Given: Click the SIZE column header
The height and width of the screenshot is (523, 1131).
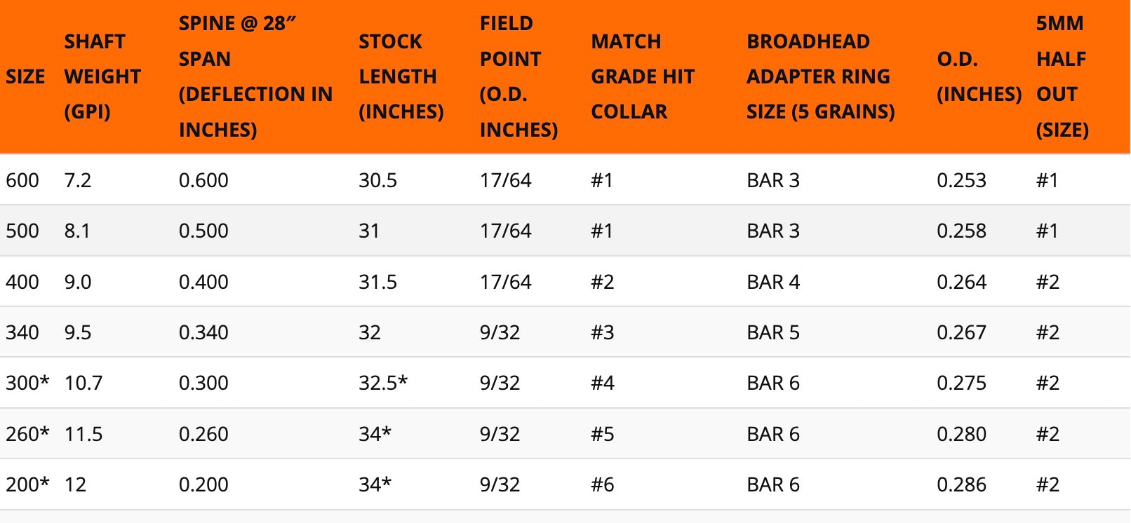Looking at the screenshot, I should (x=25, y=76).
